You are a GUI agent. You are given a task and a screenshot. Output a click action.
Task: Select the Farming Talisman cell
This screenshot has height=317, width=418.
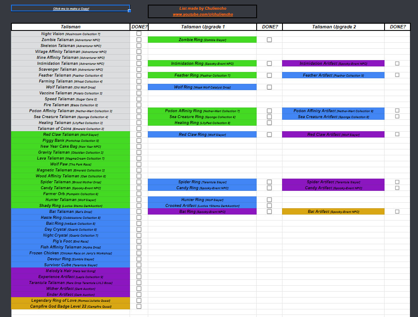click(x=71, y=81)
